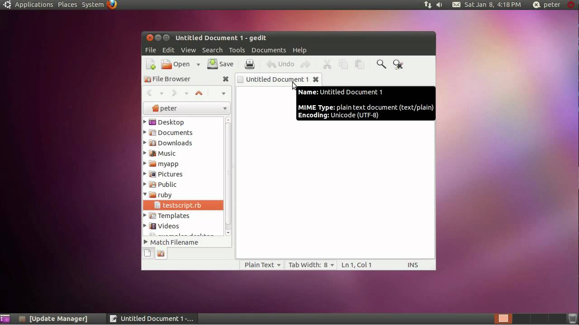
Task: Save the current document
Action: 220,64
